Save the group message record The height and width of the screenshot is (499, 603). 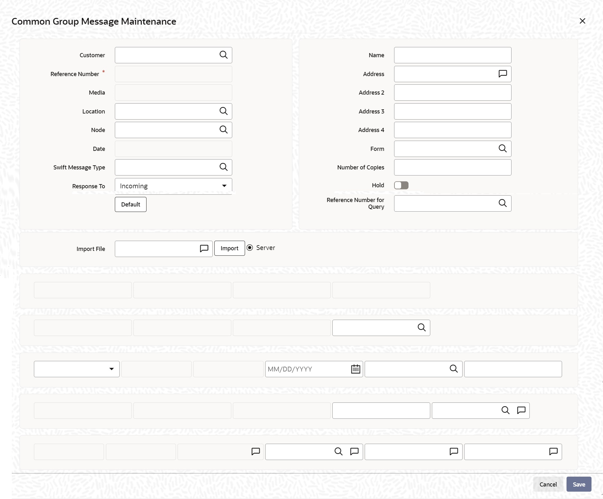click(x=579, y=484)
